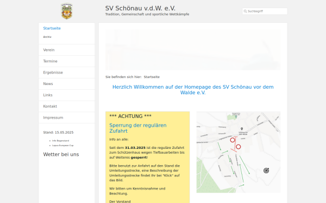326x203 pixels.
Task: Click the SV Schönau v.d.W. e.V. title
Action: 140,8
